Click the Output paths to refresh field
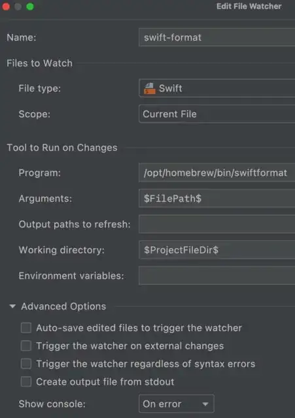Image resolution: width=295 pixels, height=418 pixels. pos(217,224)
